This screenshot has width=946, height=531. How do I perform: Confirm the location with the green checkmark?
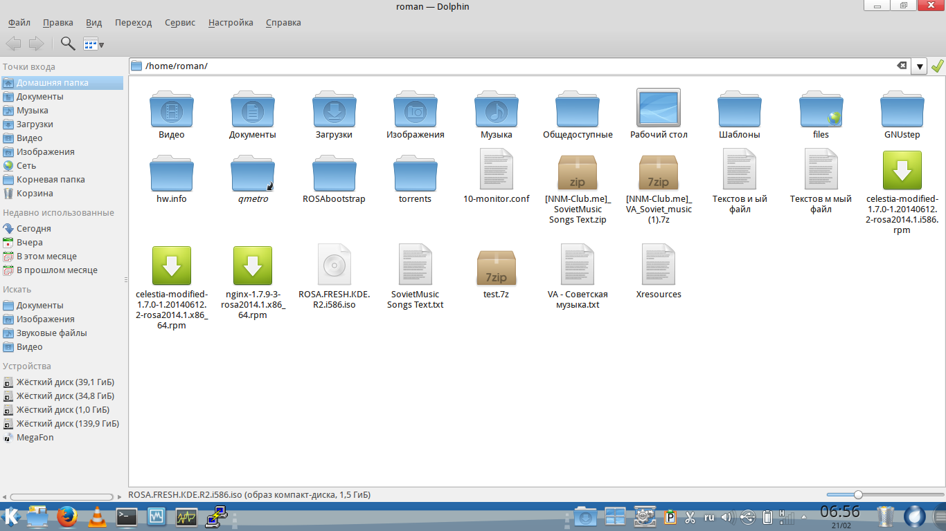937,66
